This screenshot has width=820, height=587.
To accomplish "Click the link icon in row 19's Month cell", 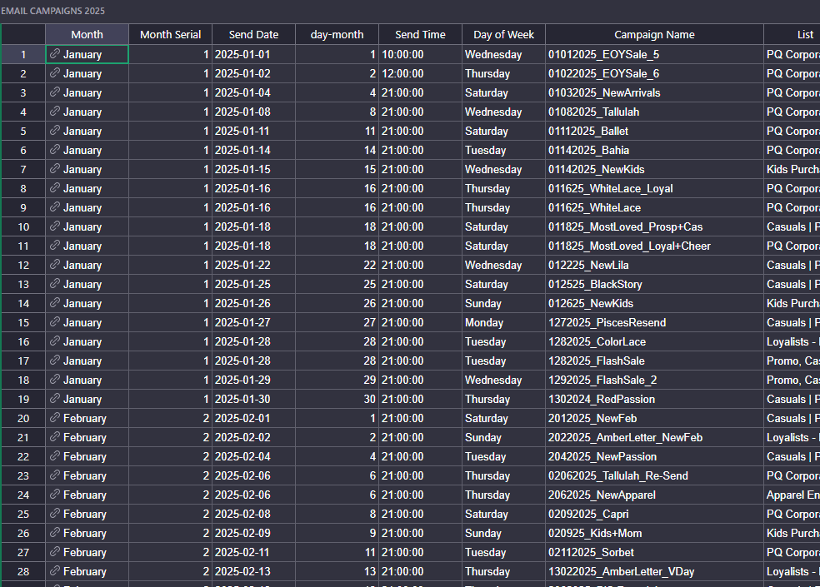I will coord(55,399).
